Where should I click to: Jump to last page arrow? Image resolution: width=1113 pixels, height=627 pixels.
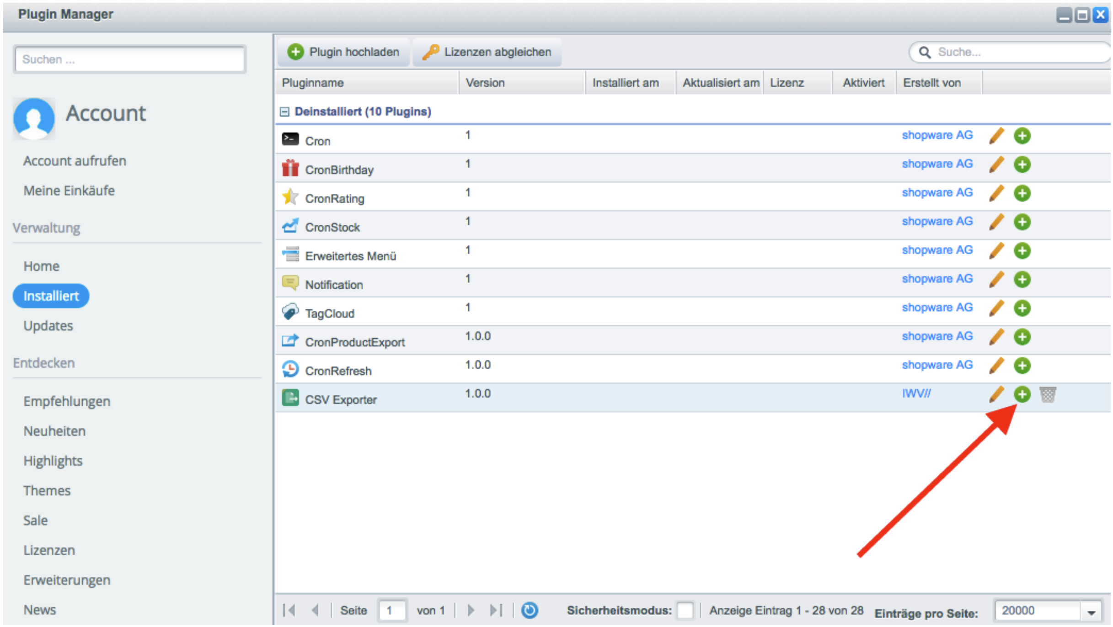(x=496, y=611)
